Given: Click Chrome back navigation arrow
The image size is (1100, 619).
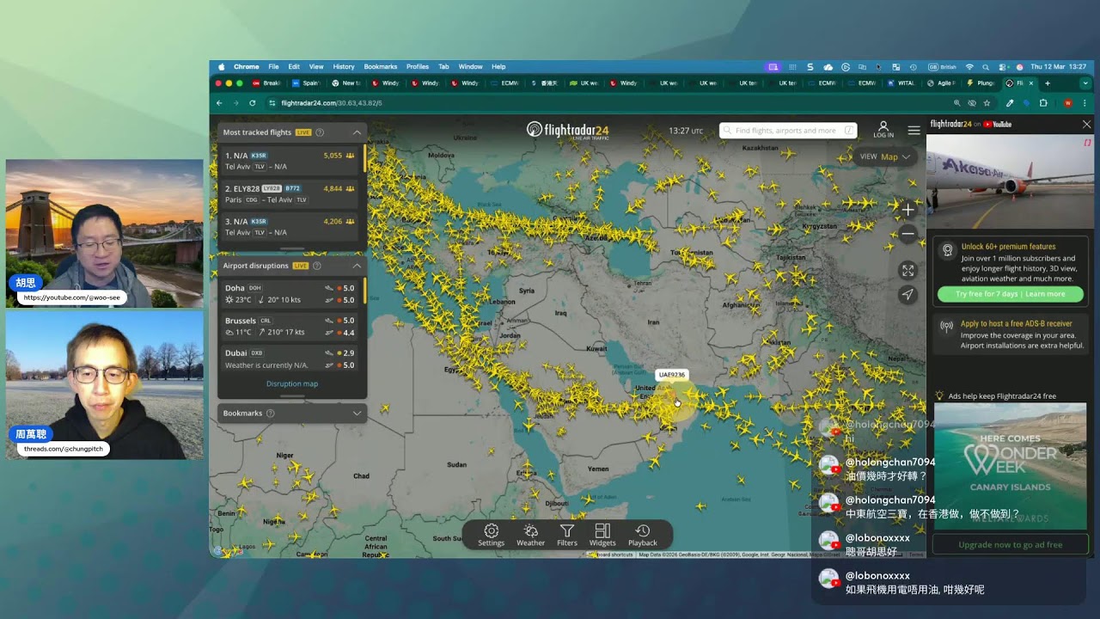Looking at the screenshot, I should (x=219, y=103).
